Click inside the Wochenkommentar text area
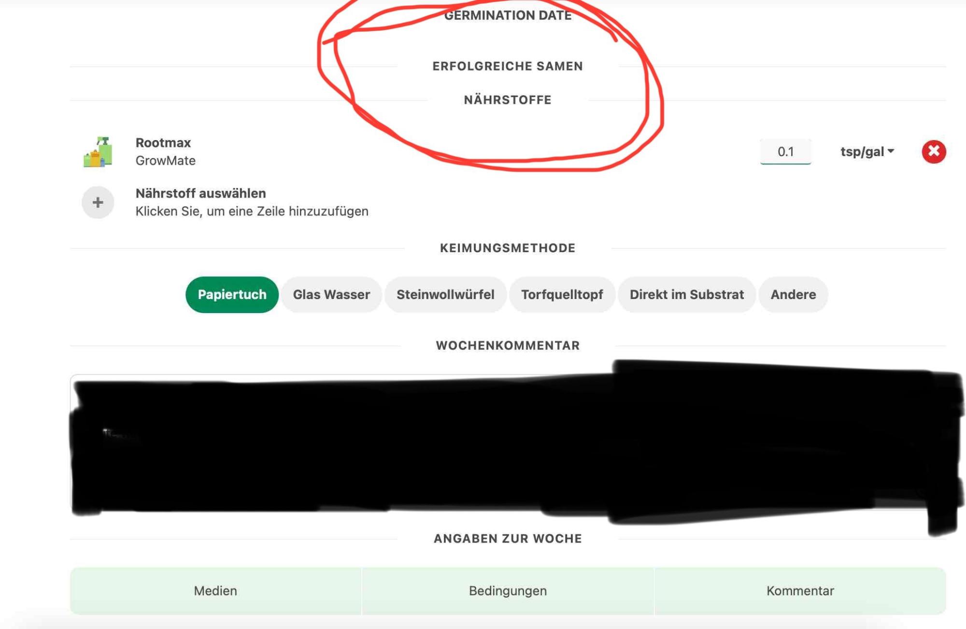Viewport: 966px width, 629px height. click(x=508, y=443)
